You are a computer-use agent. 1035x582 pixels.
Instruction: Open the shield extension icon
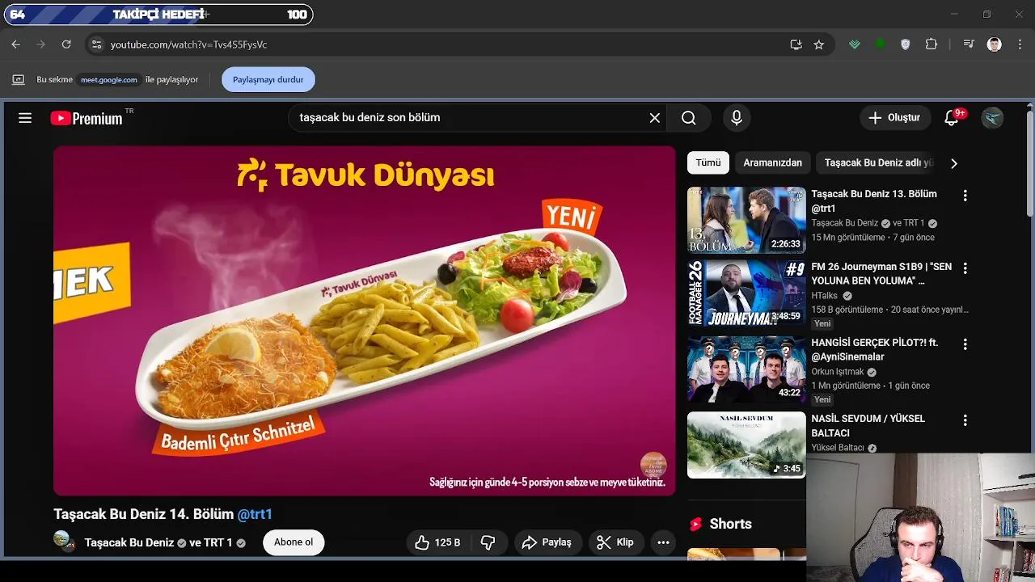(x=906, y=44)
